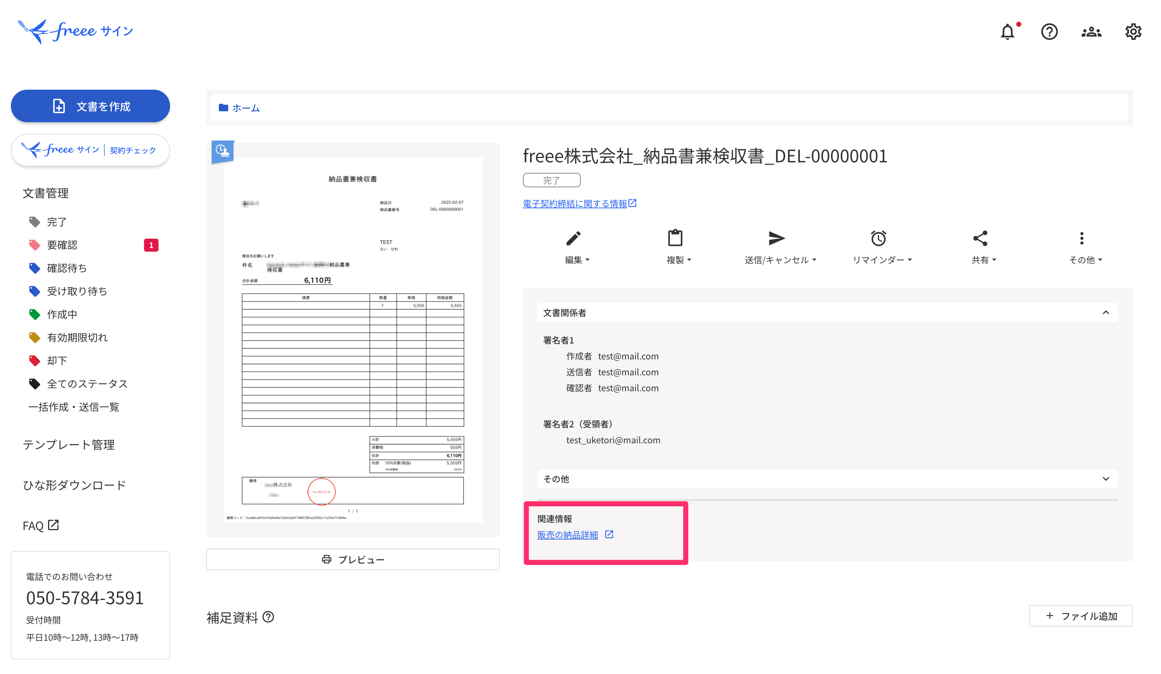Show 受け取り待ち documents
1161x674 pixels.
(77, 291)
